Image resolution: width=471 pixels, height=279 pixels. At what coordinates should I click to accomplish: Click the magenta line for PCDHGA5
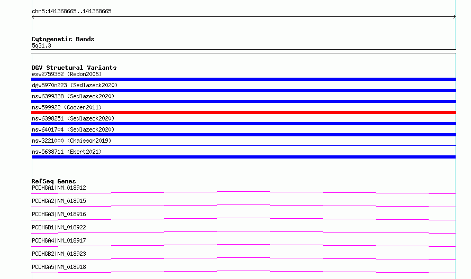point(243,272)
